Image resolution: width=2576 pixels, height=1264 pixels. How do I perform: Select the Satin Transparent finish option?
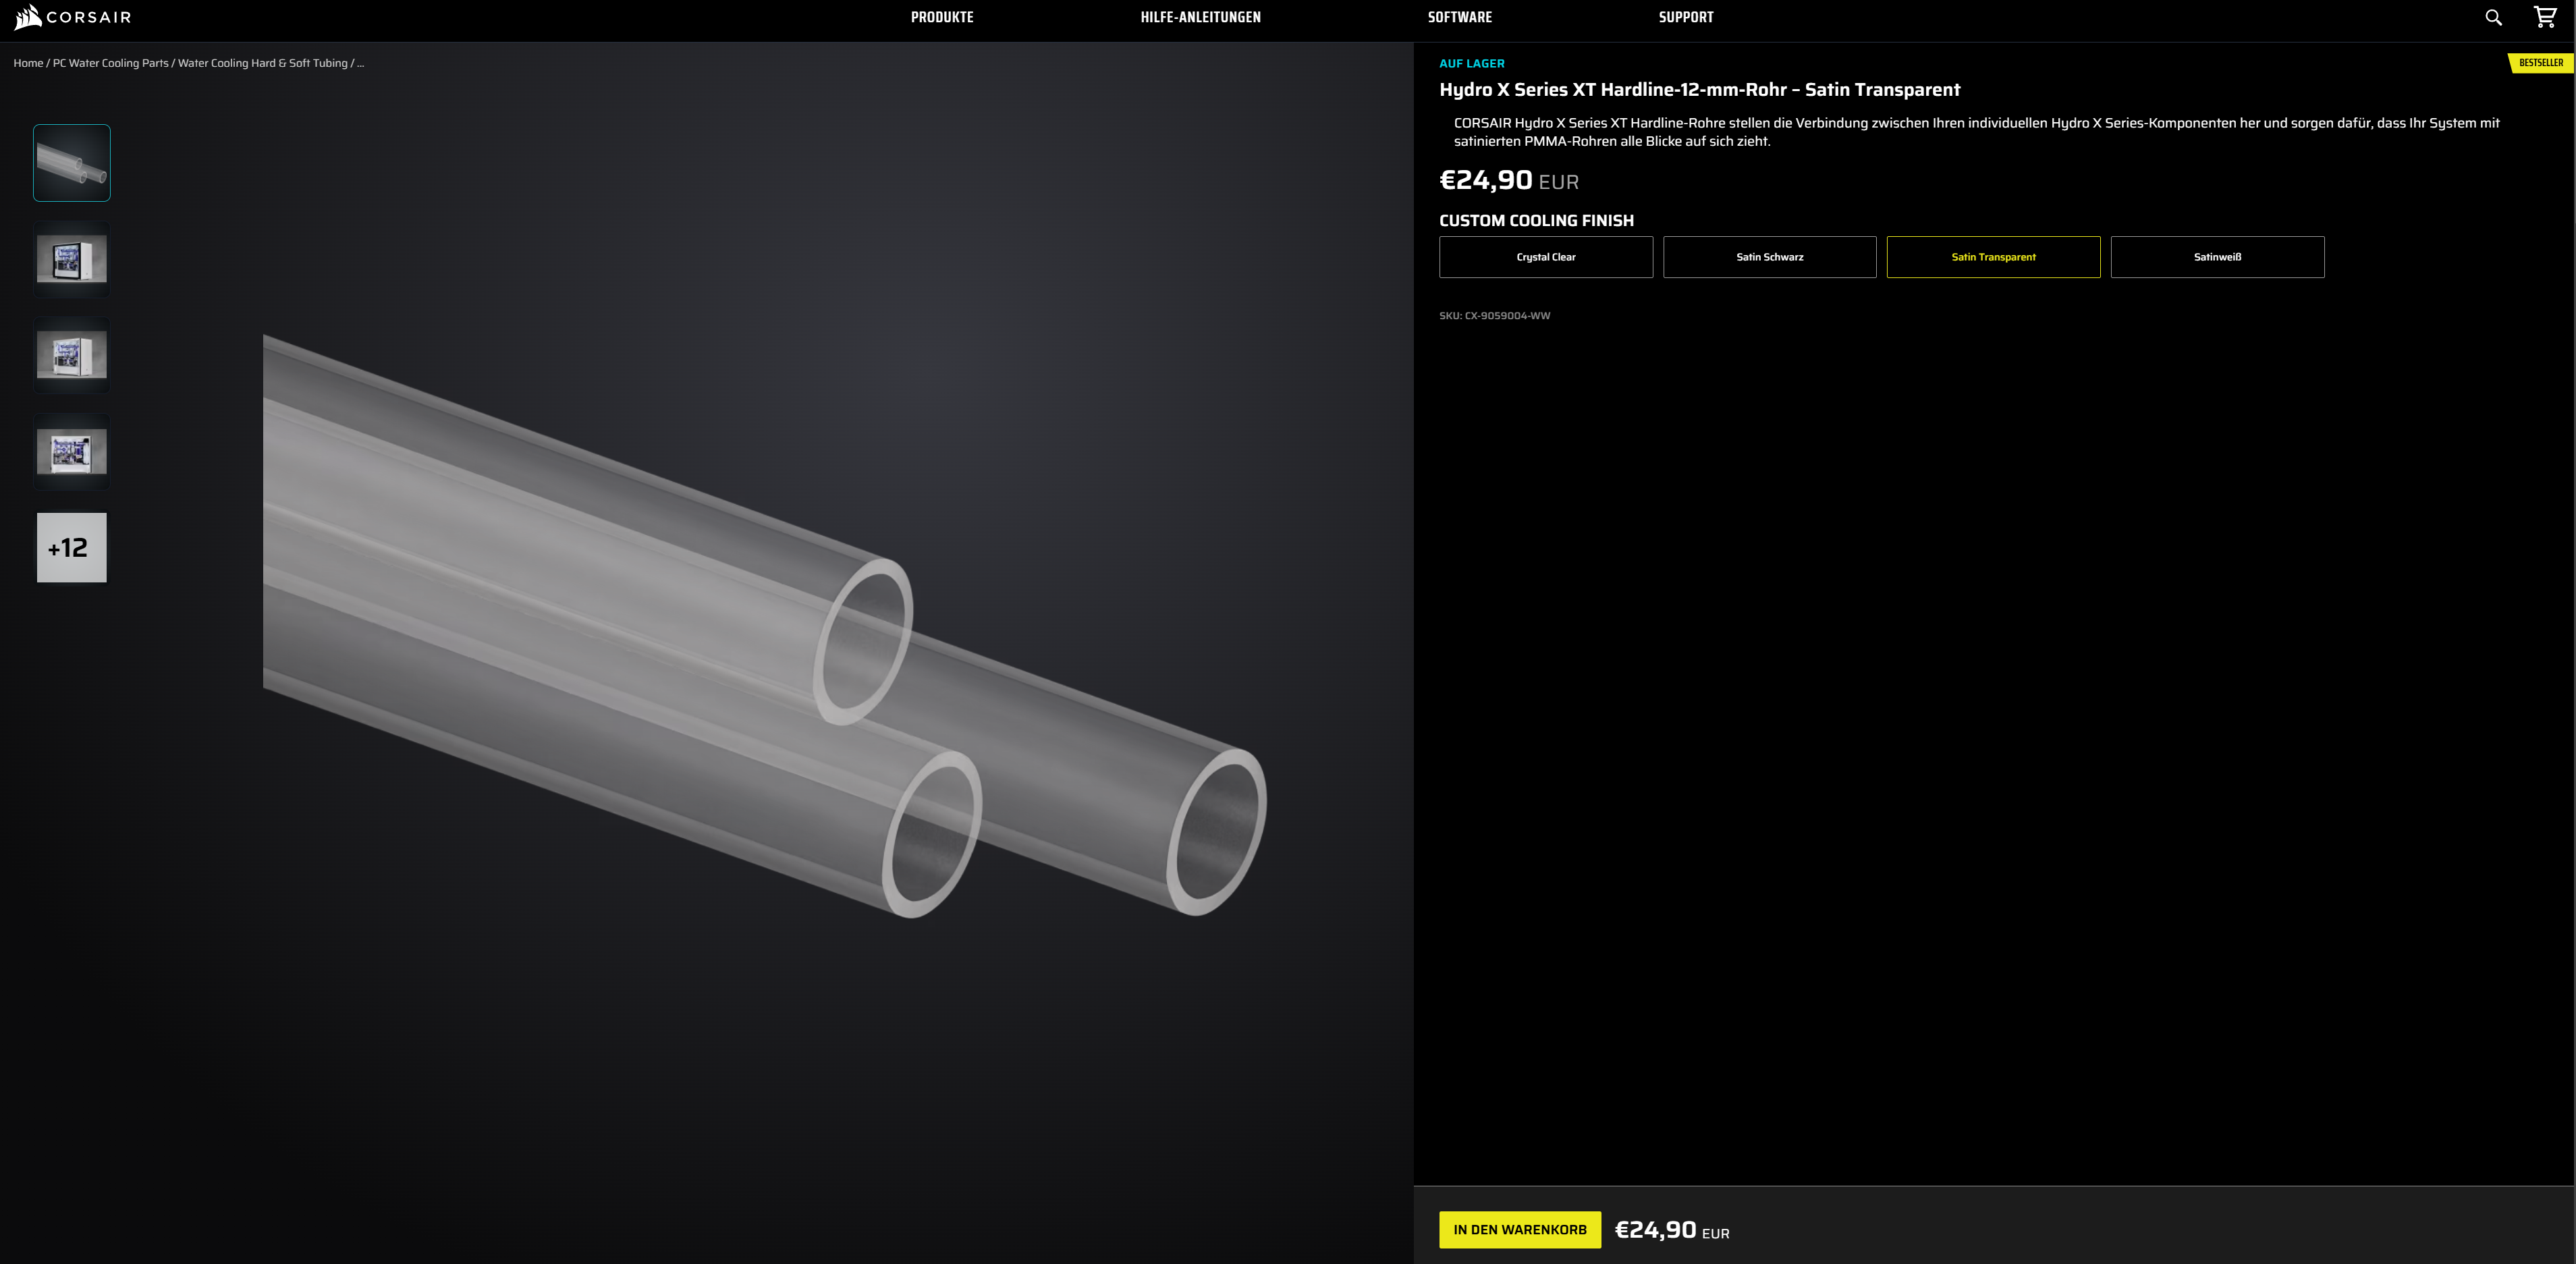coord(1993,257)
